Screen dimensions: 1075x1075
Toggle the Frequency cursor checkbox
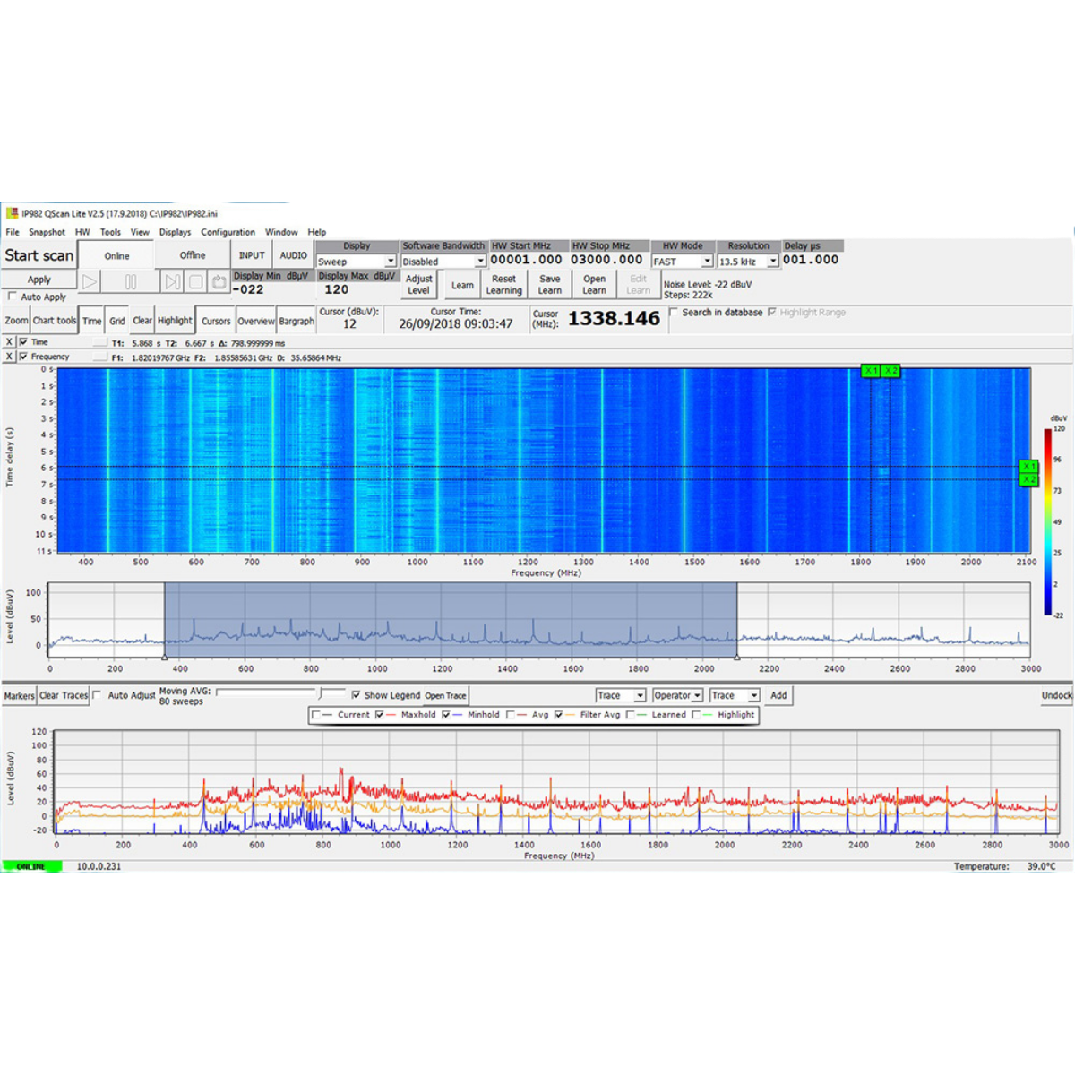(23, 357)
